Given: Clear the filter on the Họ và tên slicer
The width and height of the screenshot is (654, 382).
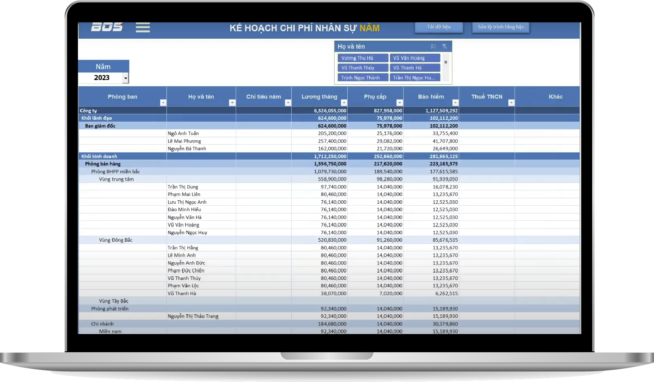Looking at the screenshot, I should [x=445, y=46].
